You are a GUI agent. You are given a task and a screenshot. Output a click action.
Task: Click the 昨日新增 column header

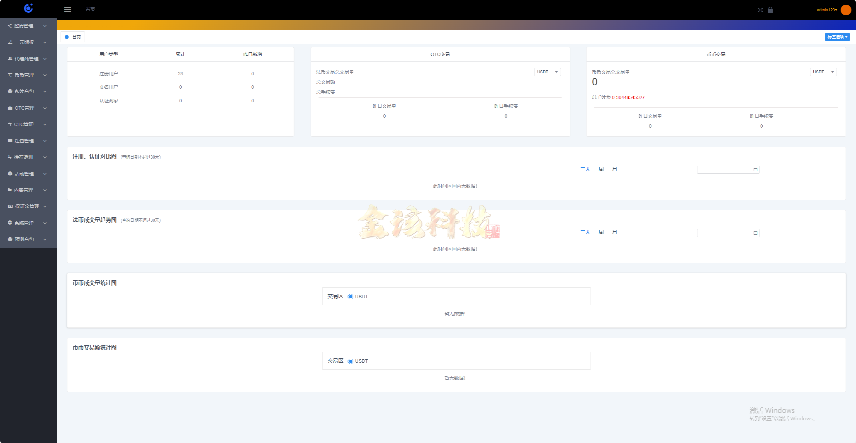click(x=253, y=54)
